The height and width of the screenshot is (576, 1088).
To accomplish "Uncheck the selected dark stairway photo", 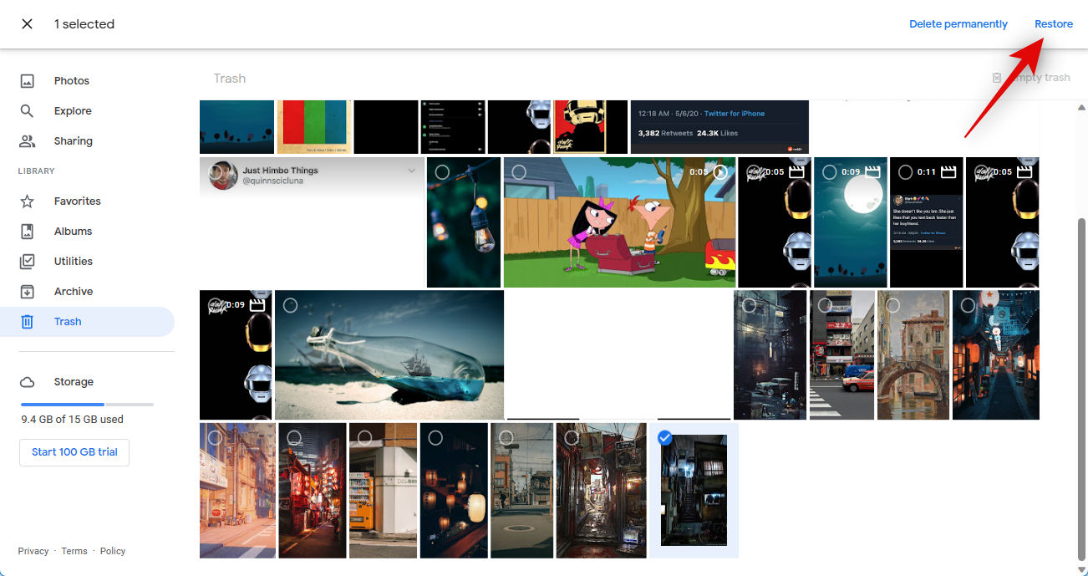I will click(665, 437).
